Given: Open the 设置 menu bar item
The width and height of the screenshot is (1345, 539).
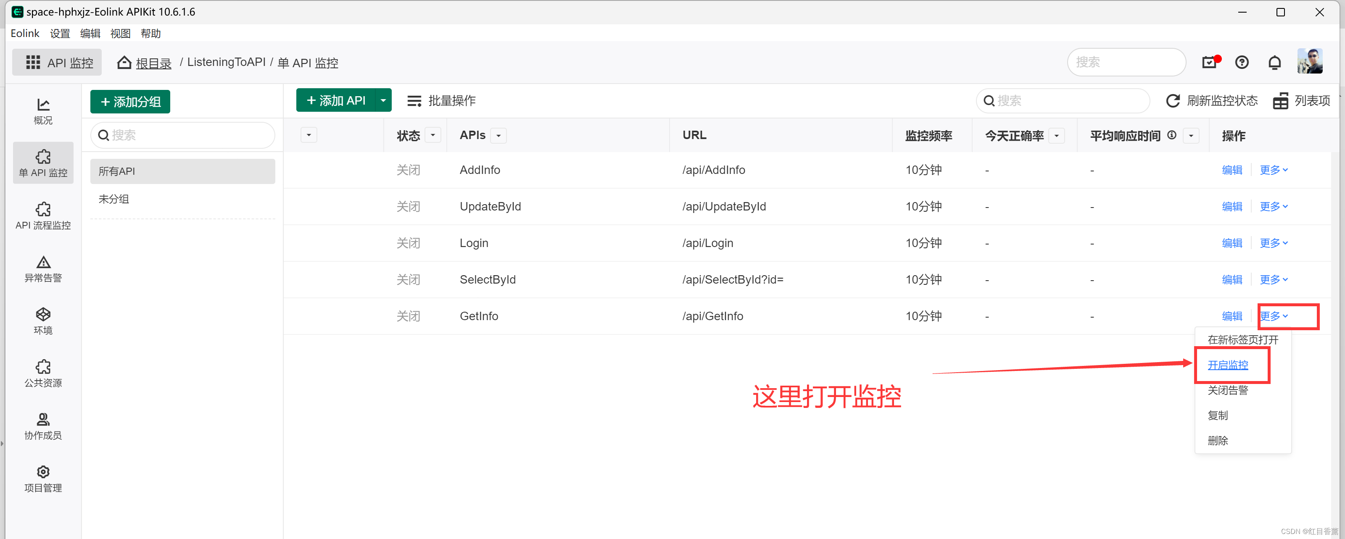Looking at the screenshot, I should [x=60, y=33].
